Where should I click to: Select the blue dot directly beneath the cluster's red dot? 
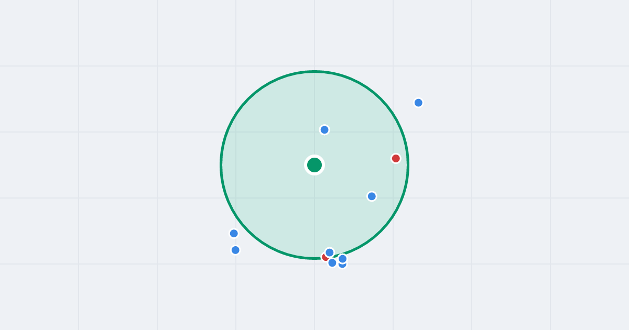click(332, 262)
